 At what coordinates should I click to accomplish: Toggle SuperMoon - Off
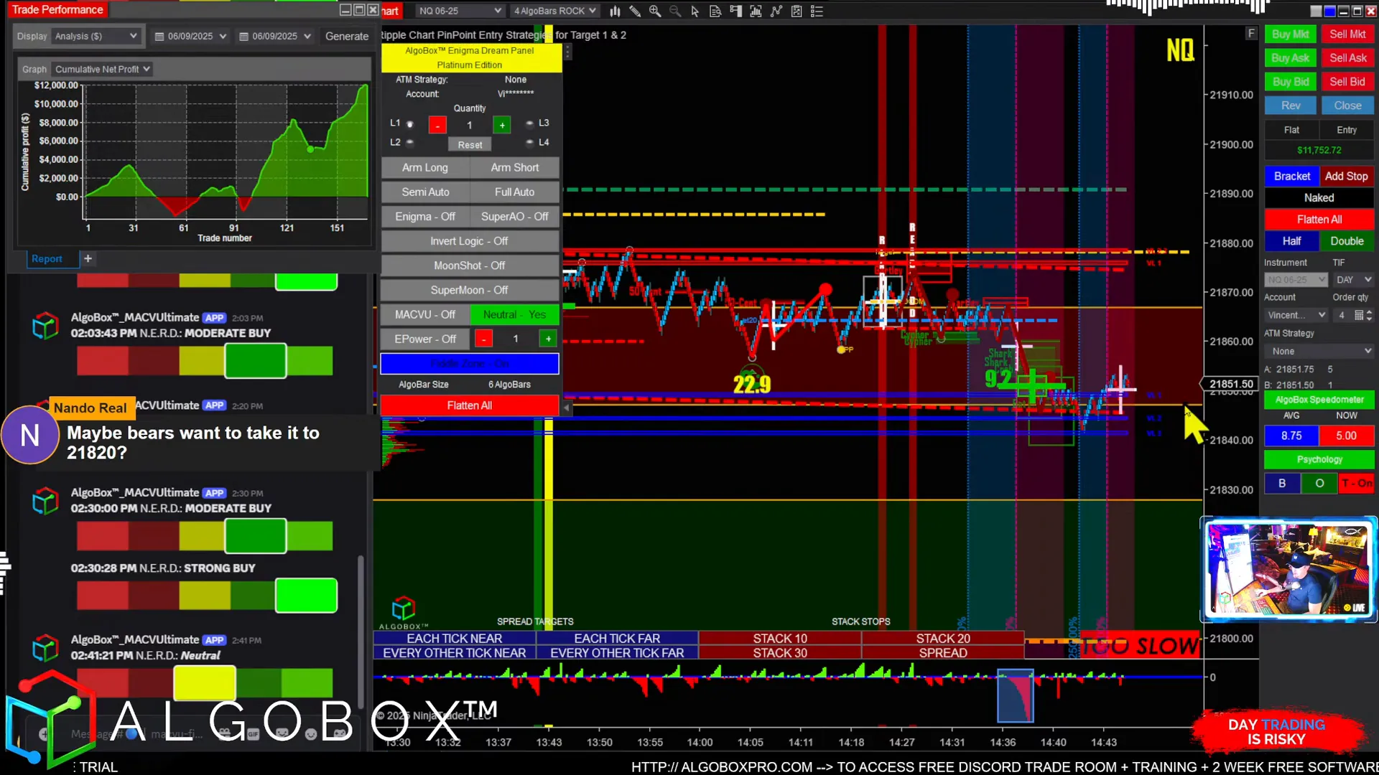point(470,290)
